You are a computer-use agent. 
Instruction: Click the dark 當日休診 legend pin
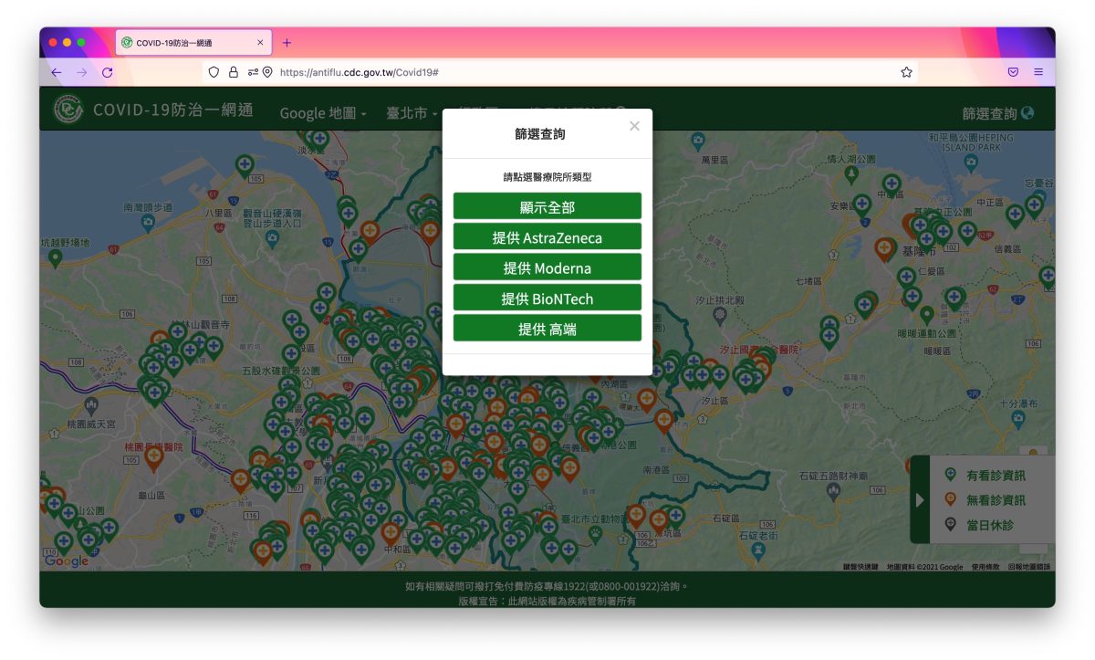[x=950, y=524]
